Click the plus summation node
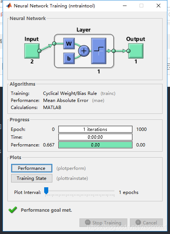 point(84,51)
